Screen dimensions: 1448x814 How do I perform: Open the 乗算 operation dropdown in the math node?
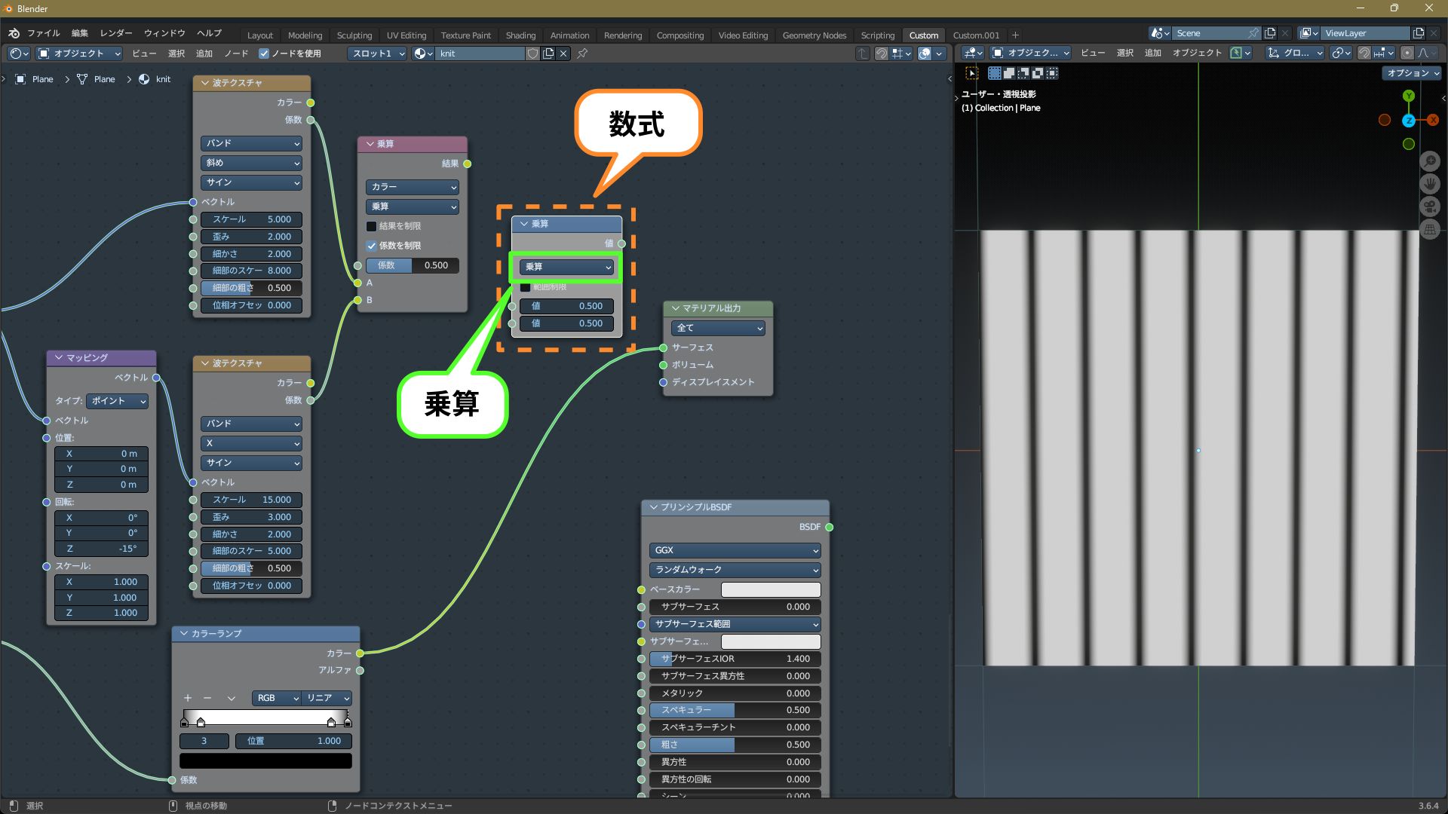pyautogui.click(x=566, y=267)
